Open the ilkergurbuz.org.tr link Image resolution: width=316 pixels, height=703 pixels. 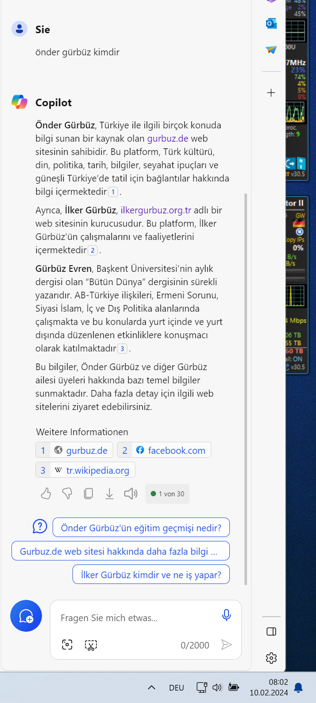(156, 210)
